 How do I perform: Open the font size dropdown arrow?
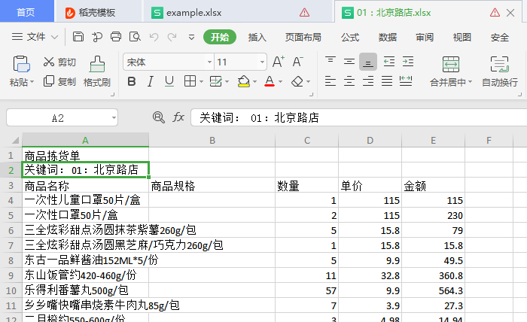tap(262, 62)
